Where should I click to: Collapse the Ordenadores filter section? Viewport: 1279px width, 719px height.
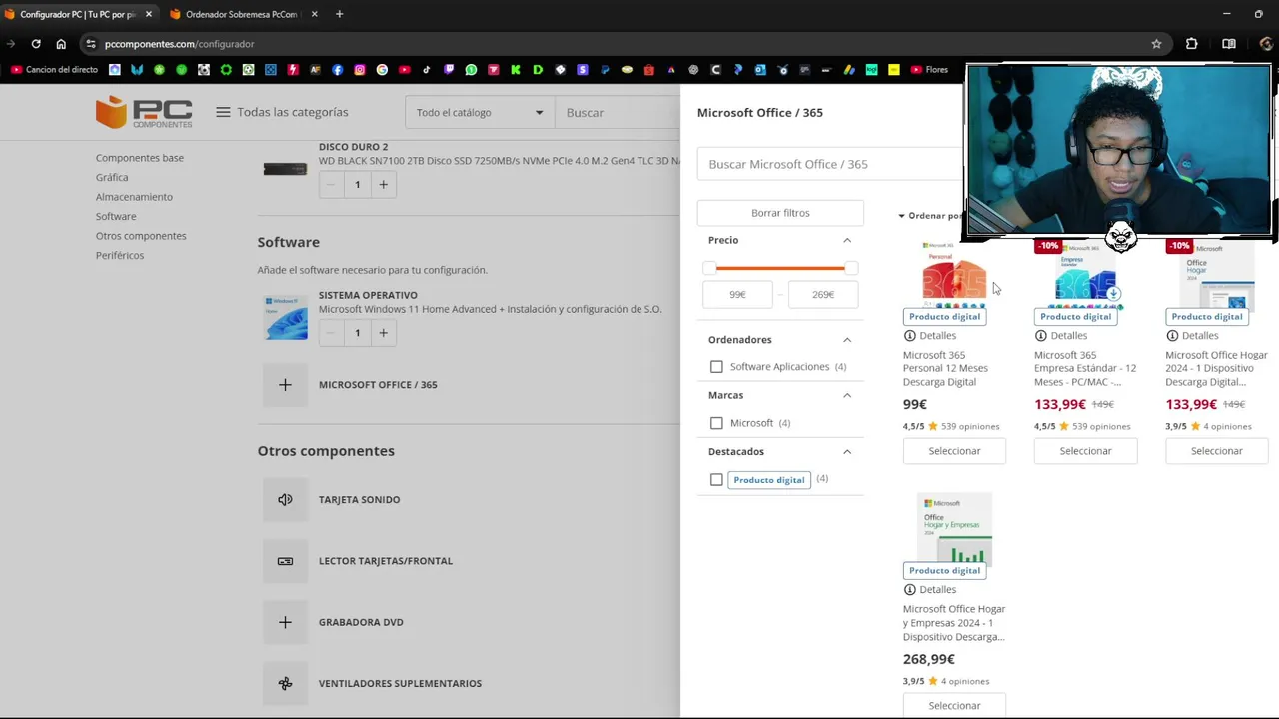click(847, 340)
